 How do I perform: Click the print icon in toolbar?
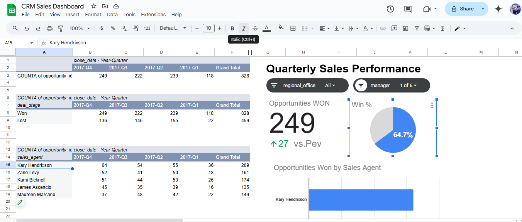click(49, 28)
